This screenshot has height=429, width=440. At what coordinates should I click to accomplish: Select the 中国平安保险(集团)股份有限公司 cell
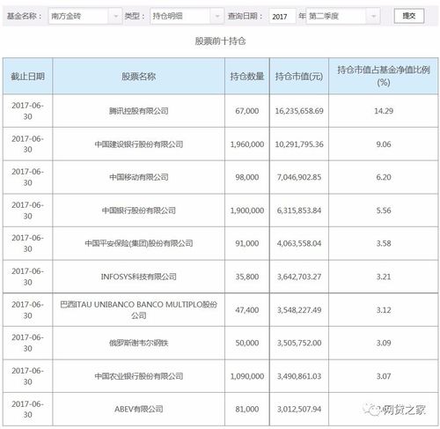click(x=139, y=243)
